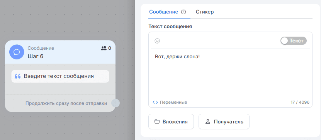Screen dimensions: 321x140
Task: Click the Переменные variables link
Action: point(173,102)
